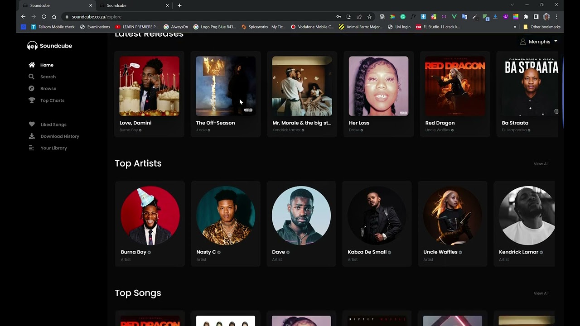580x326 pixels.
Task: Open the Other bookmarks folder
Action: (x=542, y=27)
